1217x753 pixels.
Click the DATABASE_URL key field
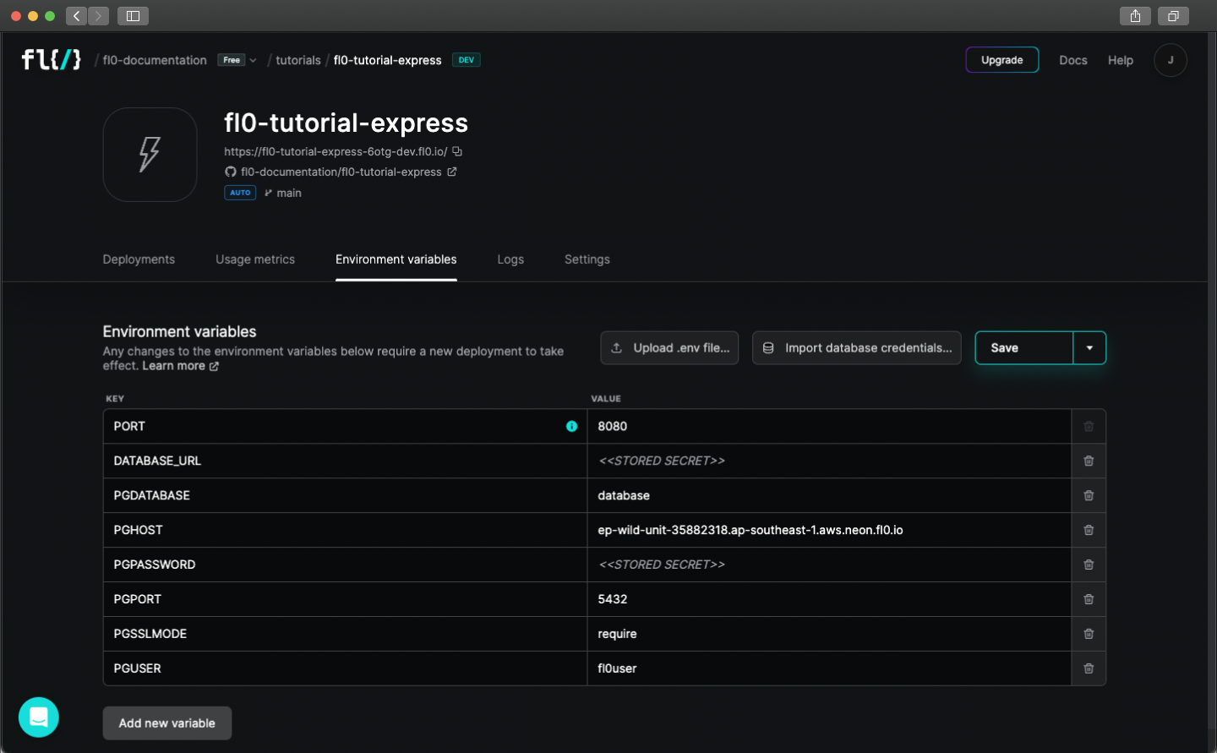345,461
